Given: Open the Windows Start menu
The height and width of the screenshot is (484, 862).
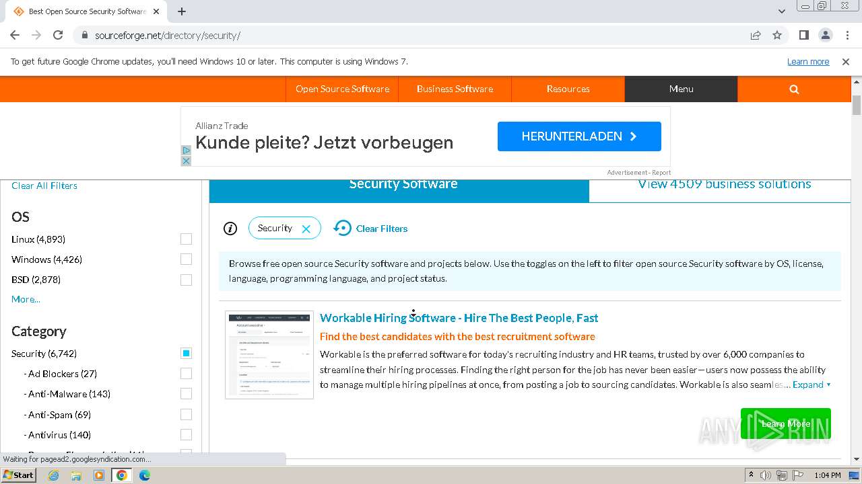Looking at the screenshot, I should coord(19,475).
